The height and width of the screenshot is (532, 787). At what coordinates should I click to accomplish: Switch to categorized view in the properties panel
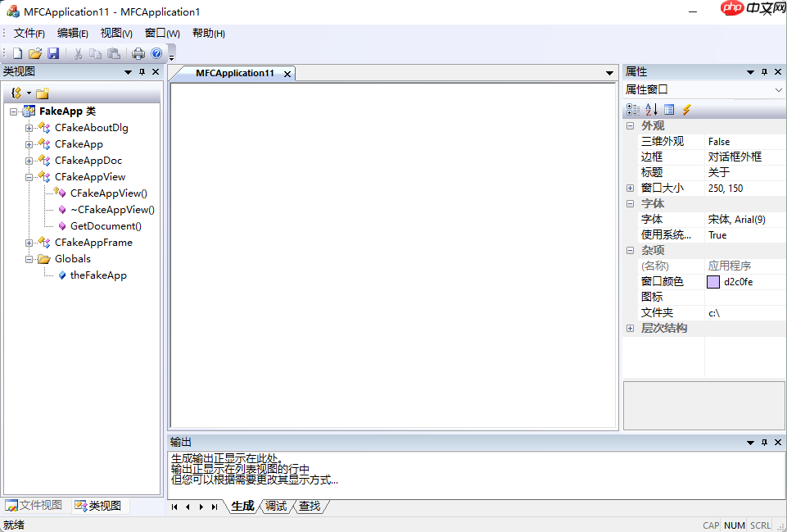point(632,109)
